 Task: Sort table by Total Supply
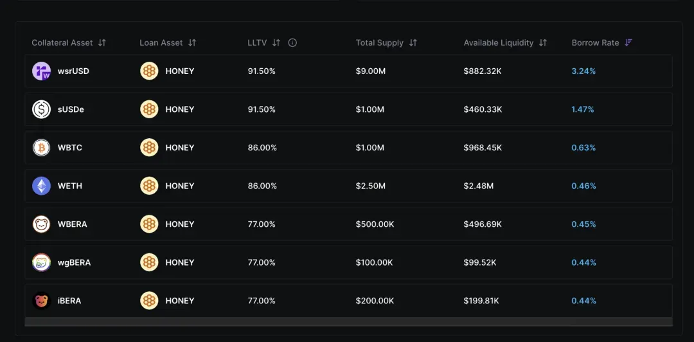coord(413,43)
